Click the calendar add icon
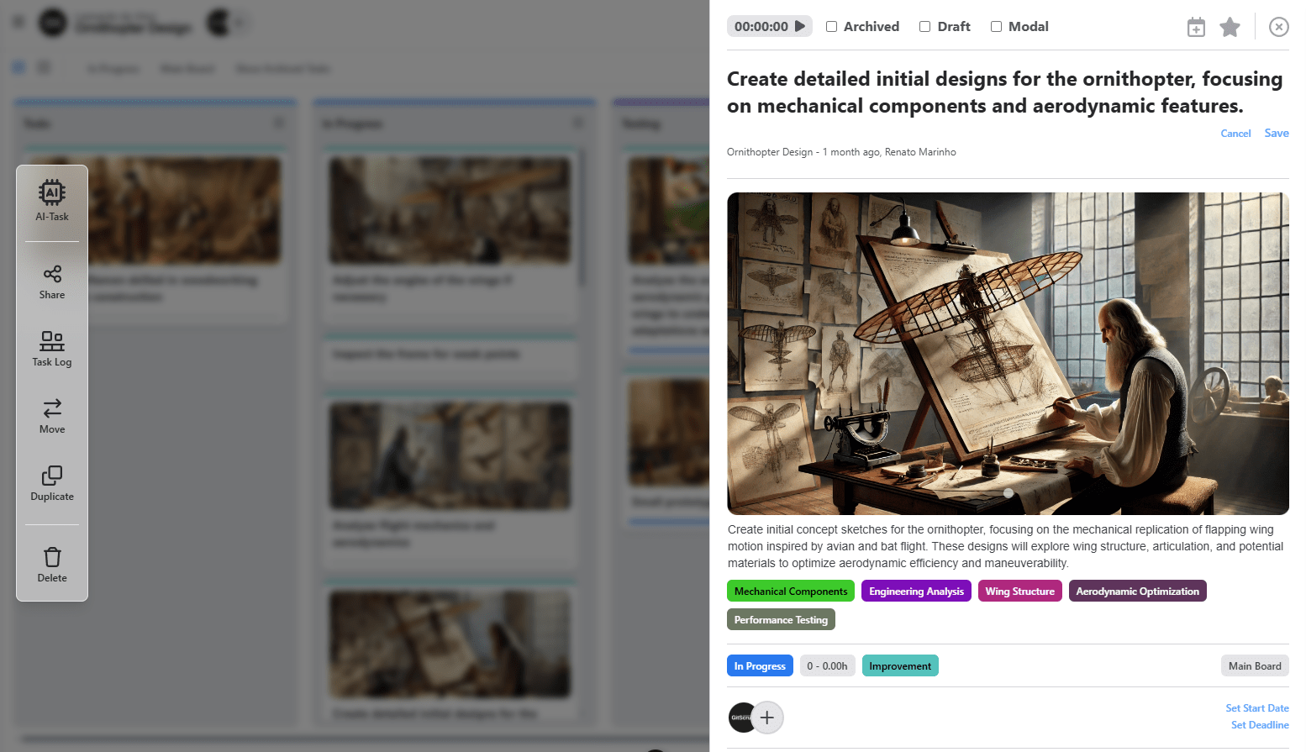The image size is (1306, 752). 1196,28
